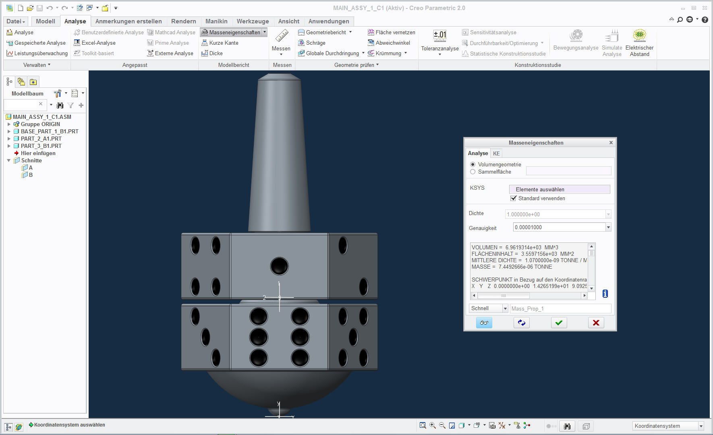Uncheck the Standard verwenden checkbox

click(513, 198)
